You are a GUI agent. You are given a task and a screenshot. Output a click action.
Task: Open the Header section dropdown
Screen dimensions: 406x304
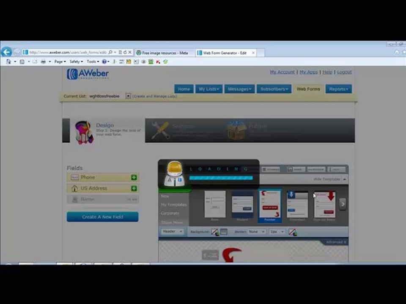pos(172,232)
